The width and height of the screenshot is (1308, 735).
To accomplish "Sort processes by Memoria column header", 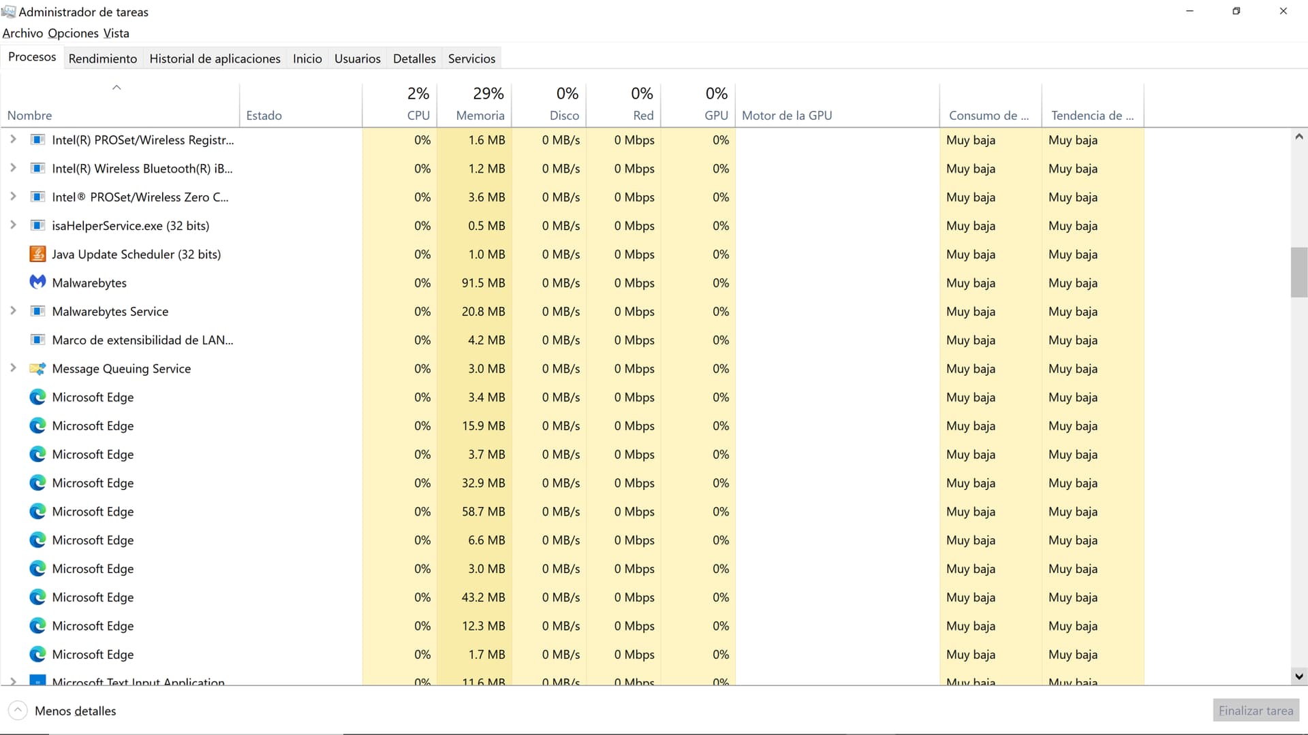I will 474,105.
